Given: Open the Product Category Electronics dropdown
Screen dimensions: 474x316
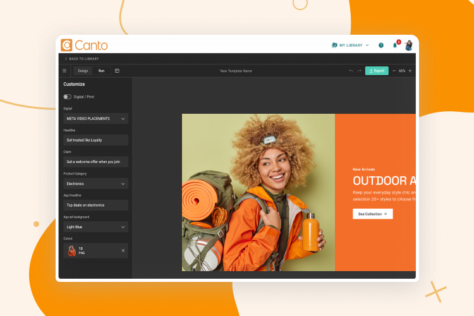Looking at the screenshot, I should [95, 183].
